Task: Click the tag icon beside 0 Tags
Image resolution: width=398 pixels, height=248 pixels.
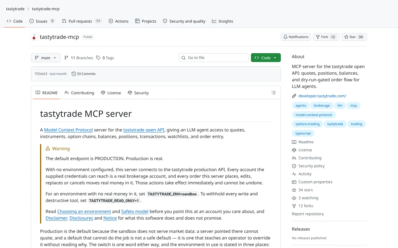Action: [98, 58]
